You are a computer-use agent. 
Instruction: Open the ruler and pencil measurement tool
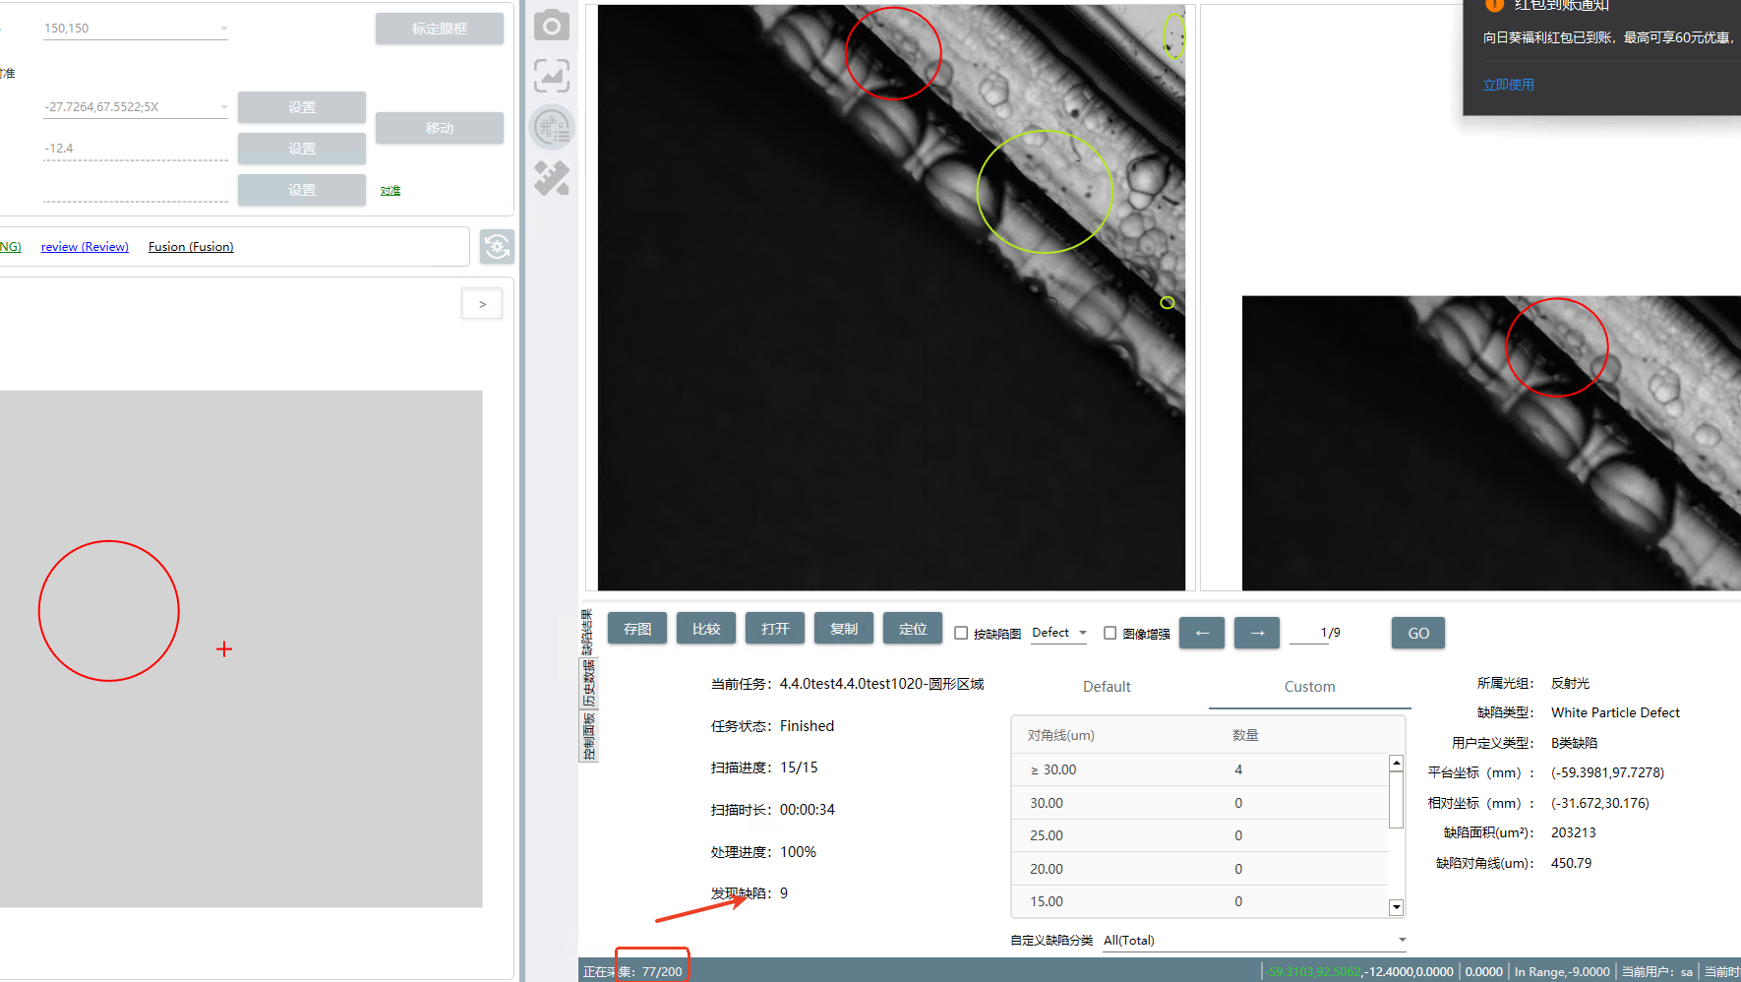tap(552, 178)
